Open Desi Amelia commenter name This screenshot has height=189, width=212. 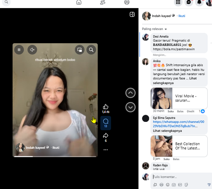pos(161,37)
